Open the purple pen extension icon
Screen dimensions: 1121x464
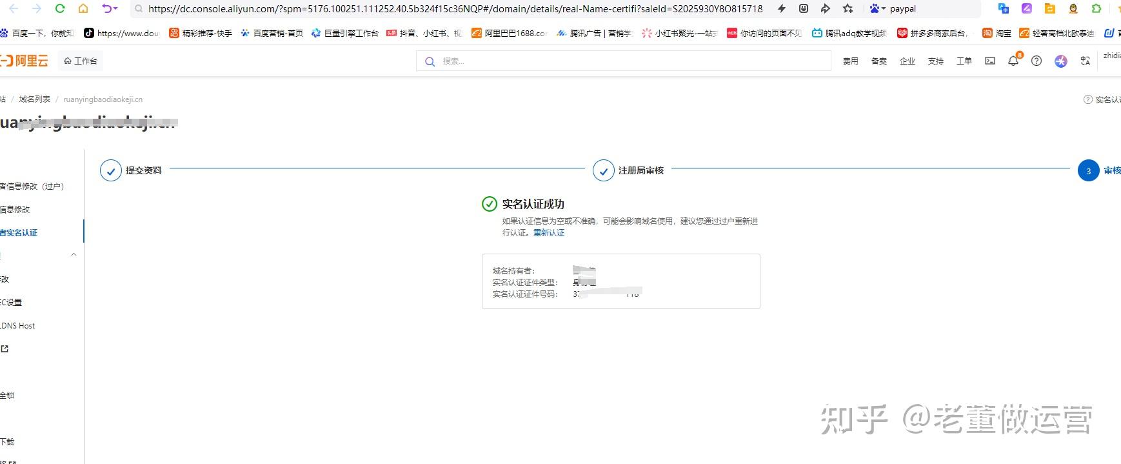point(1026,8)
